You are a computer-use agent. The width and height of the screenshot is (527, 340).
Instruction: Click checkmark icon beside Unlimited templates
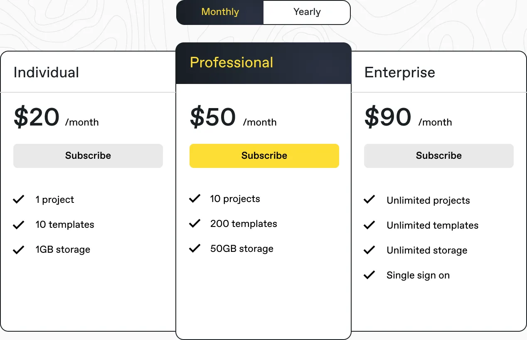click(x=369, y=225)
